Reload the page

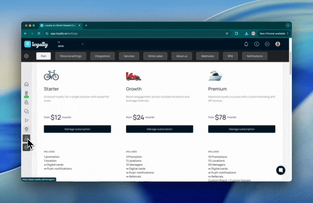pyautogui.click(x=39, y=33)
